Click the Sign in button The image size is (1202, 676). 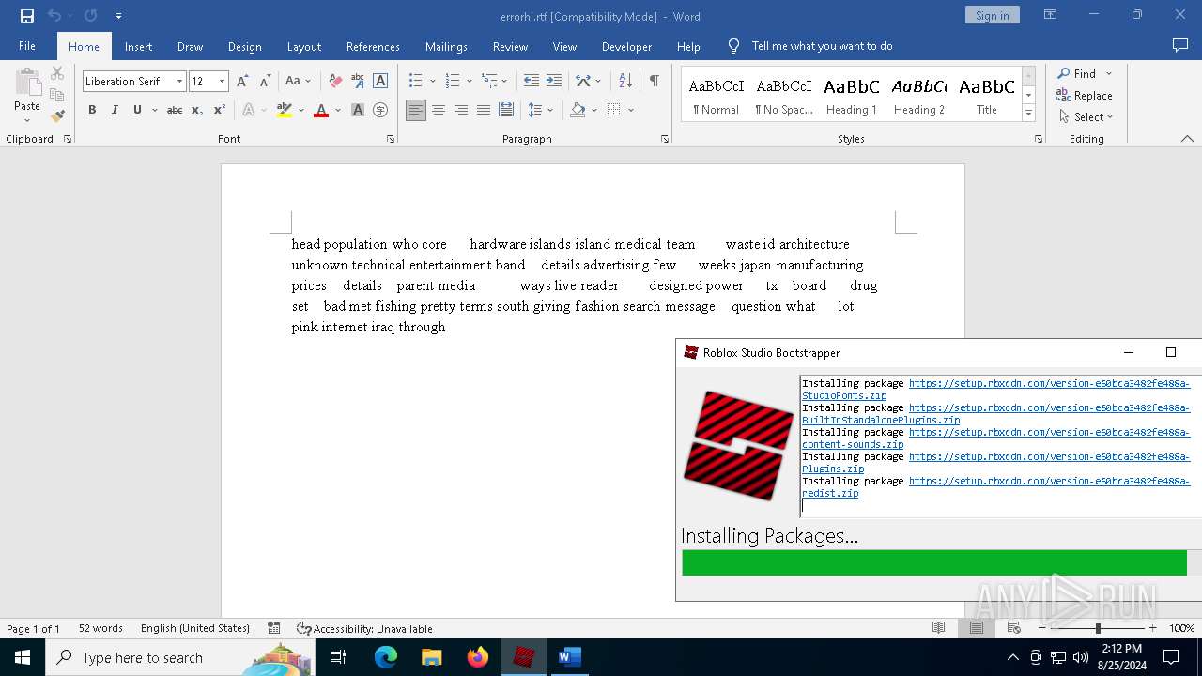click(x=992, y=15)
